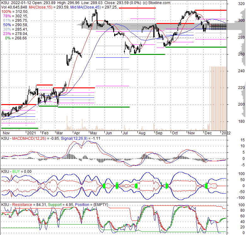Select the 61% = 295.75 Fibonacci level

coord(15,21)
